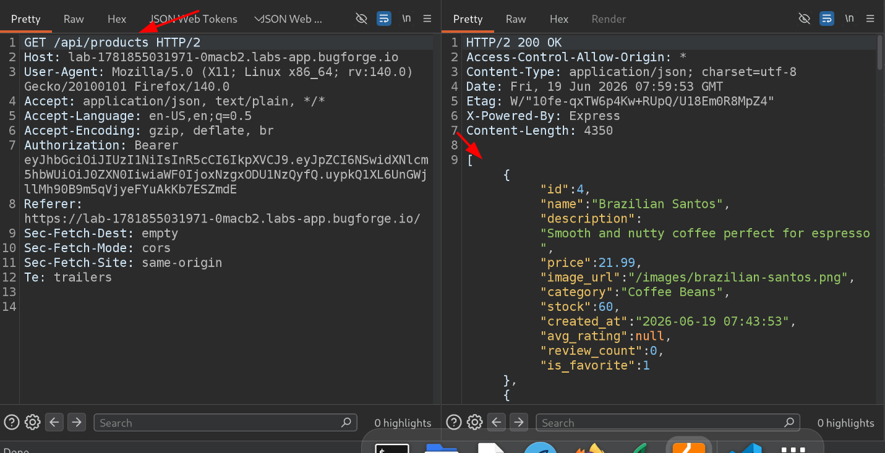The image size is (885, 453).
Task: Open the response viewer hamburger options menu
Action: 870,19
